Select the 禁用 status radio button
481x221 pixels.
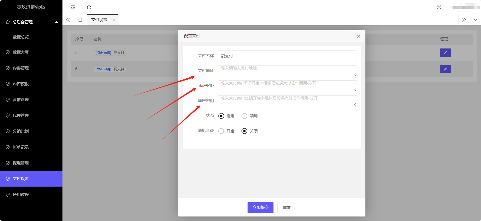pyautogui.click(x=244, y=116)
